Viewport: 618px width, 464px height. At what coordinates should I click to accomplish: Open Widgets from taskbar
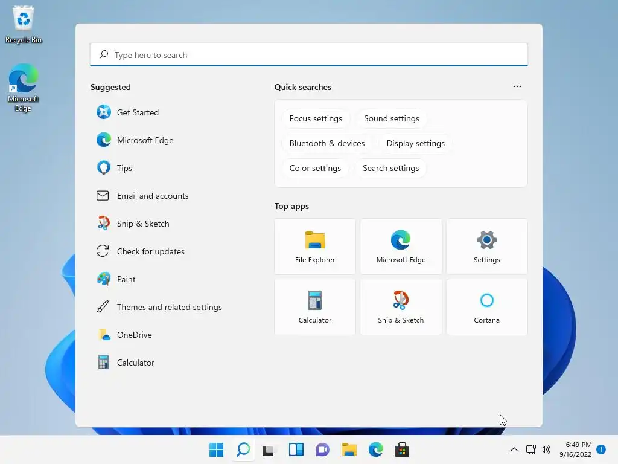pyautogui.click(x=296, y=449)
